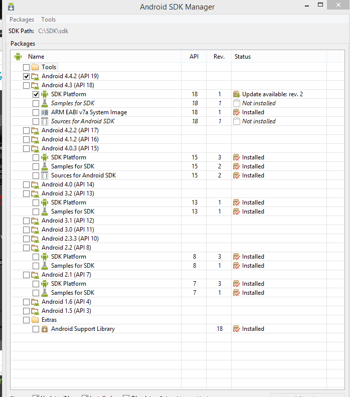Screen dimensions: 350x397
Task: Check the ARM EABI v7a System Image checkbox
Action: point(36,112)
